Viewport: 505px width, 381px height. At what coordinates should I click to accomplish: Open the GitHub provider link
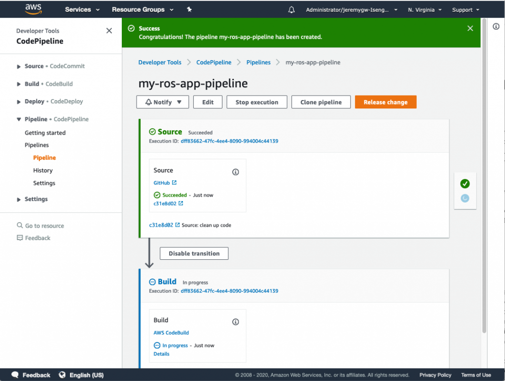(162, 183)
